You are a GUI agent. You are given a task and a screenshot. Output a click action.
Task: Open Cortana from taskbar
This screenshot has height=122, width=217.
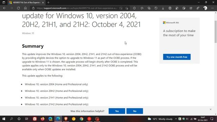coord(19,119)
